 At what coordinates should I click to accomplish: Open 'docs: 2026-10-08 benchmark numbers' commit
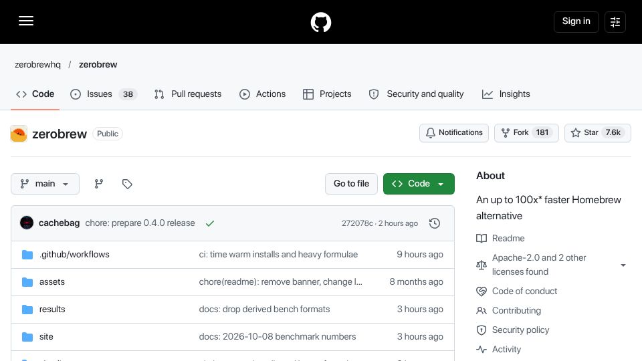point(278,337)
